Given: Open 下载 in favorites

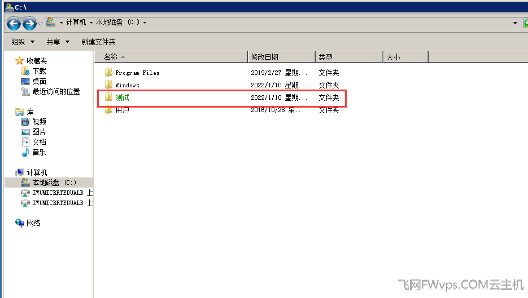Looking at the screenshot, I should coord(39,71).
